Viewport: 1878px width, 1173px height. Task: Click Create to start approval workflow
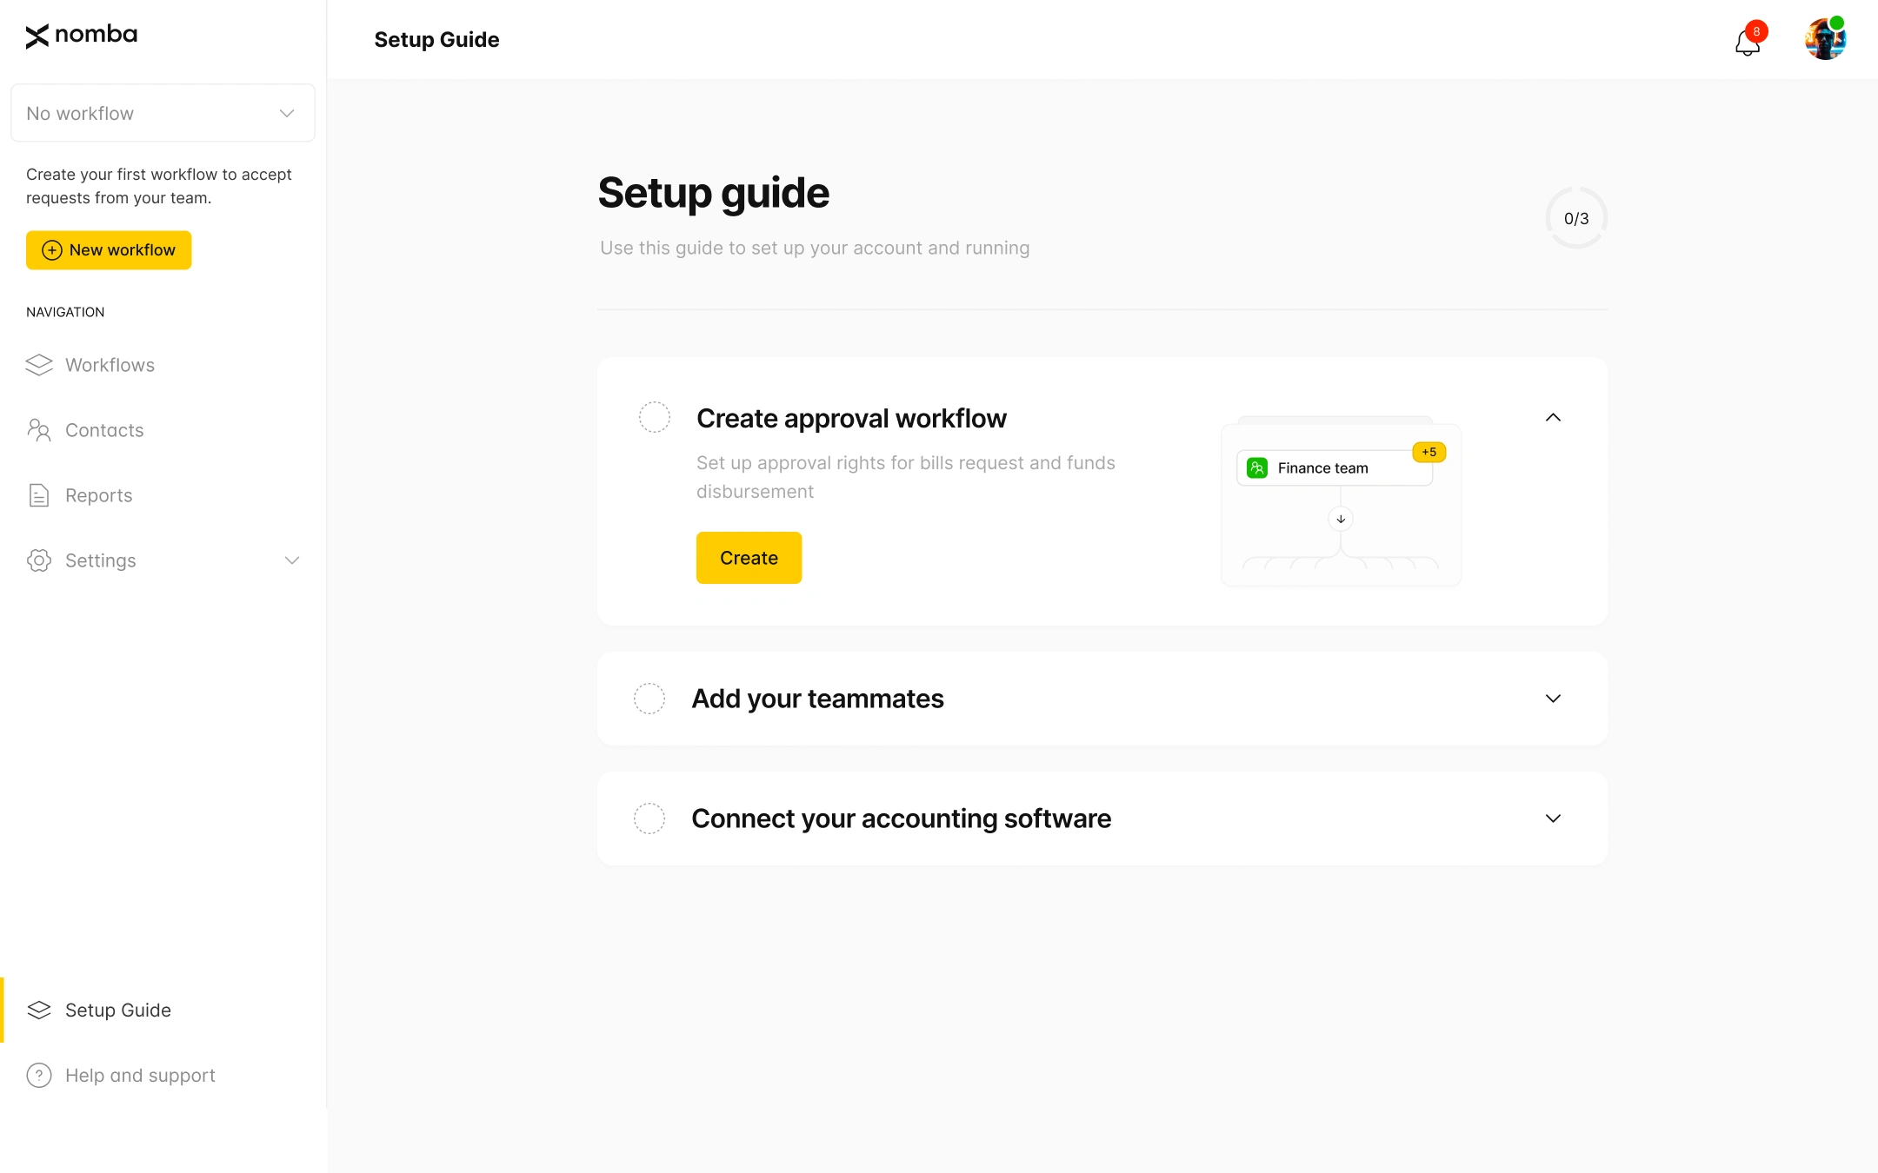point(749,557)
